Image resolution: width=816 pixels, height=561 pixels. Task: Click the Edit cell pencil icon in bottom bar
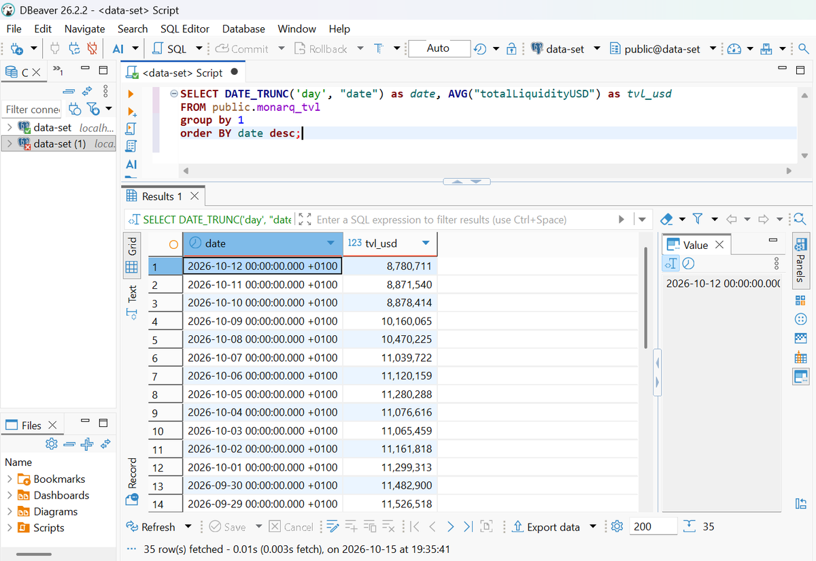point(333,527)
